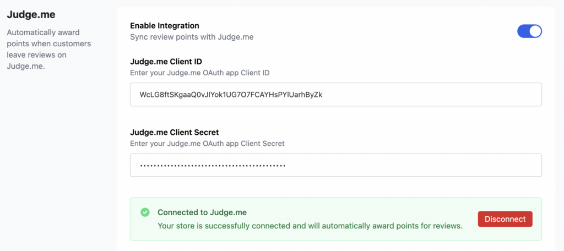Focus the Judge.me Client Secret field
The height and width of the screenshot is (251, 564).
(335, 165)
